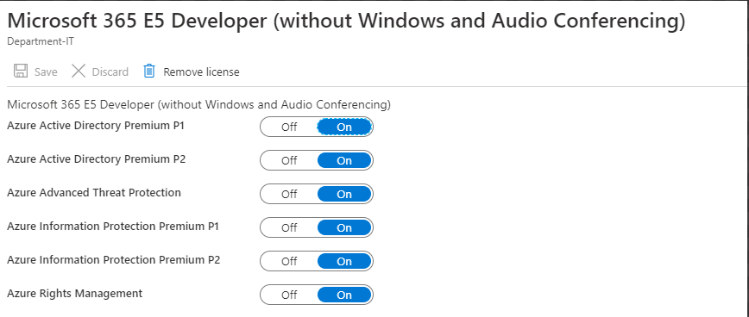Click the Discard X icon
The height and width of the screenshot is (317, 749).
(x=78, y=71)
